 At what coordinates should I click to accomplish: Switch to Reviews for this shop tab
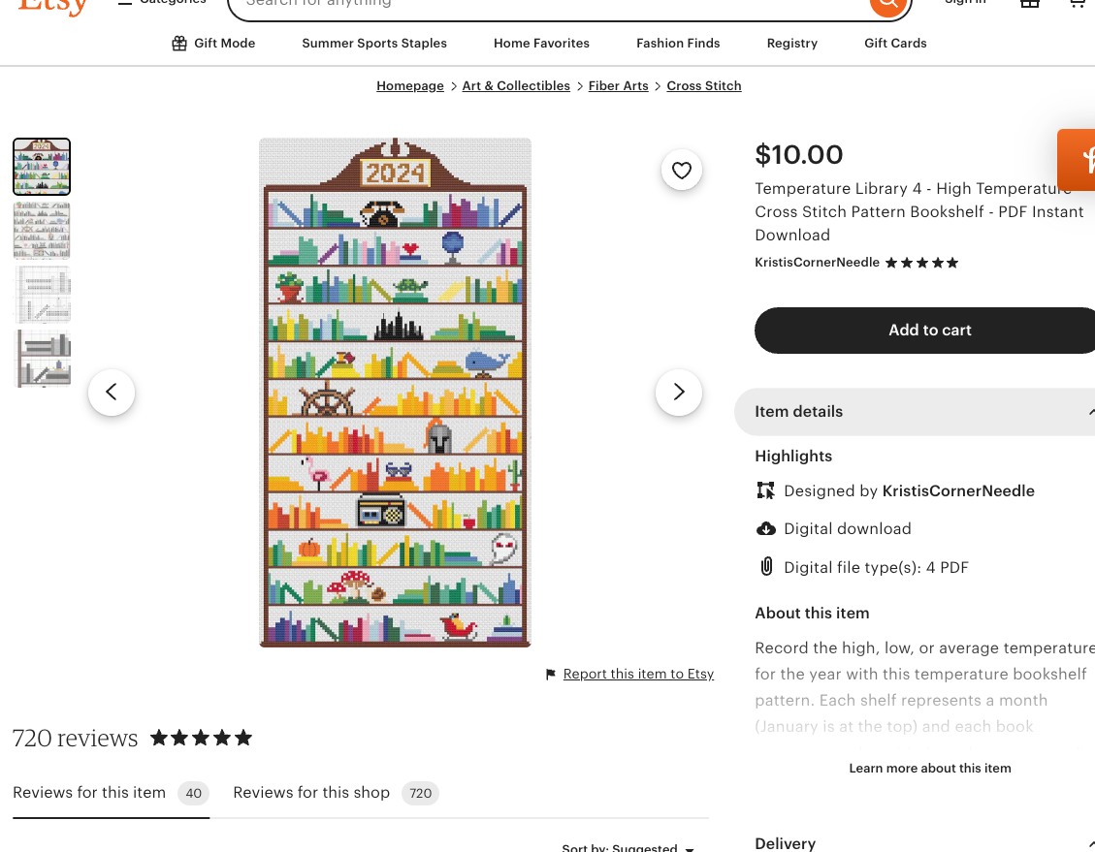point(311,793)
